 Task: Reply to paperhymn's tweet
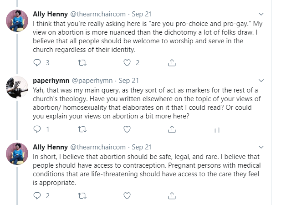(x=38, y=129)
